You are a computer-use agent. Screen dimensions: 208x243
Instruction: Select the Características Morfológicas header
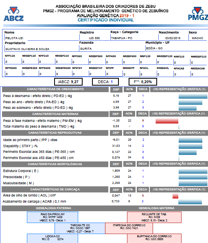(x=55, y=164)
